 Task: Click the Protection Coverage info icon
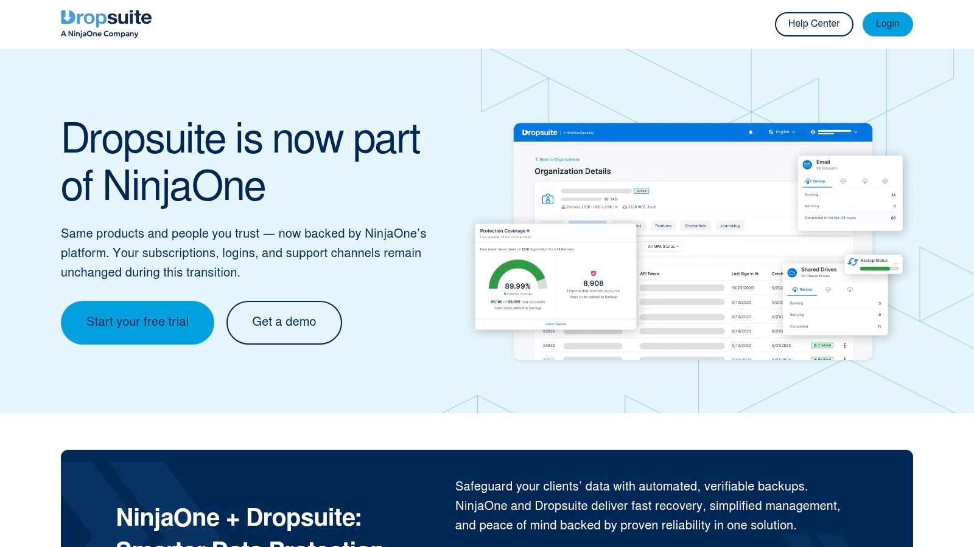(x=528, y=231)
